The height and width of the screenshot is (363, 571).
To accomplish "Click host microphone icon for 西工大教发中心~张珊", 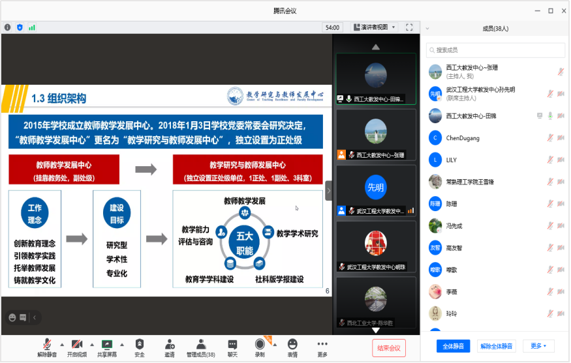I will coord(561,72).
